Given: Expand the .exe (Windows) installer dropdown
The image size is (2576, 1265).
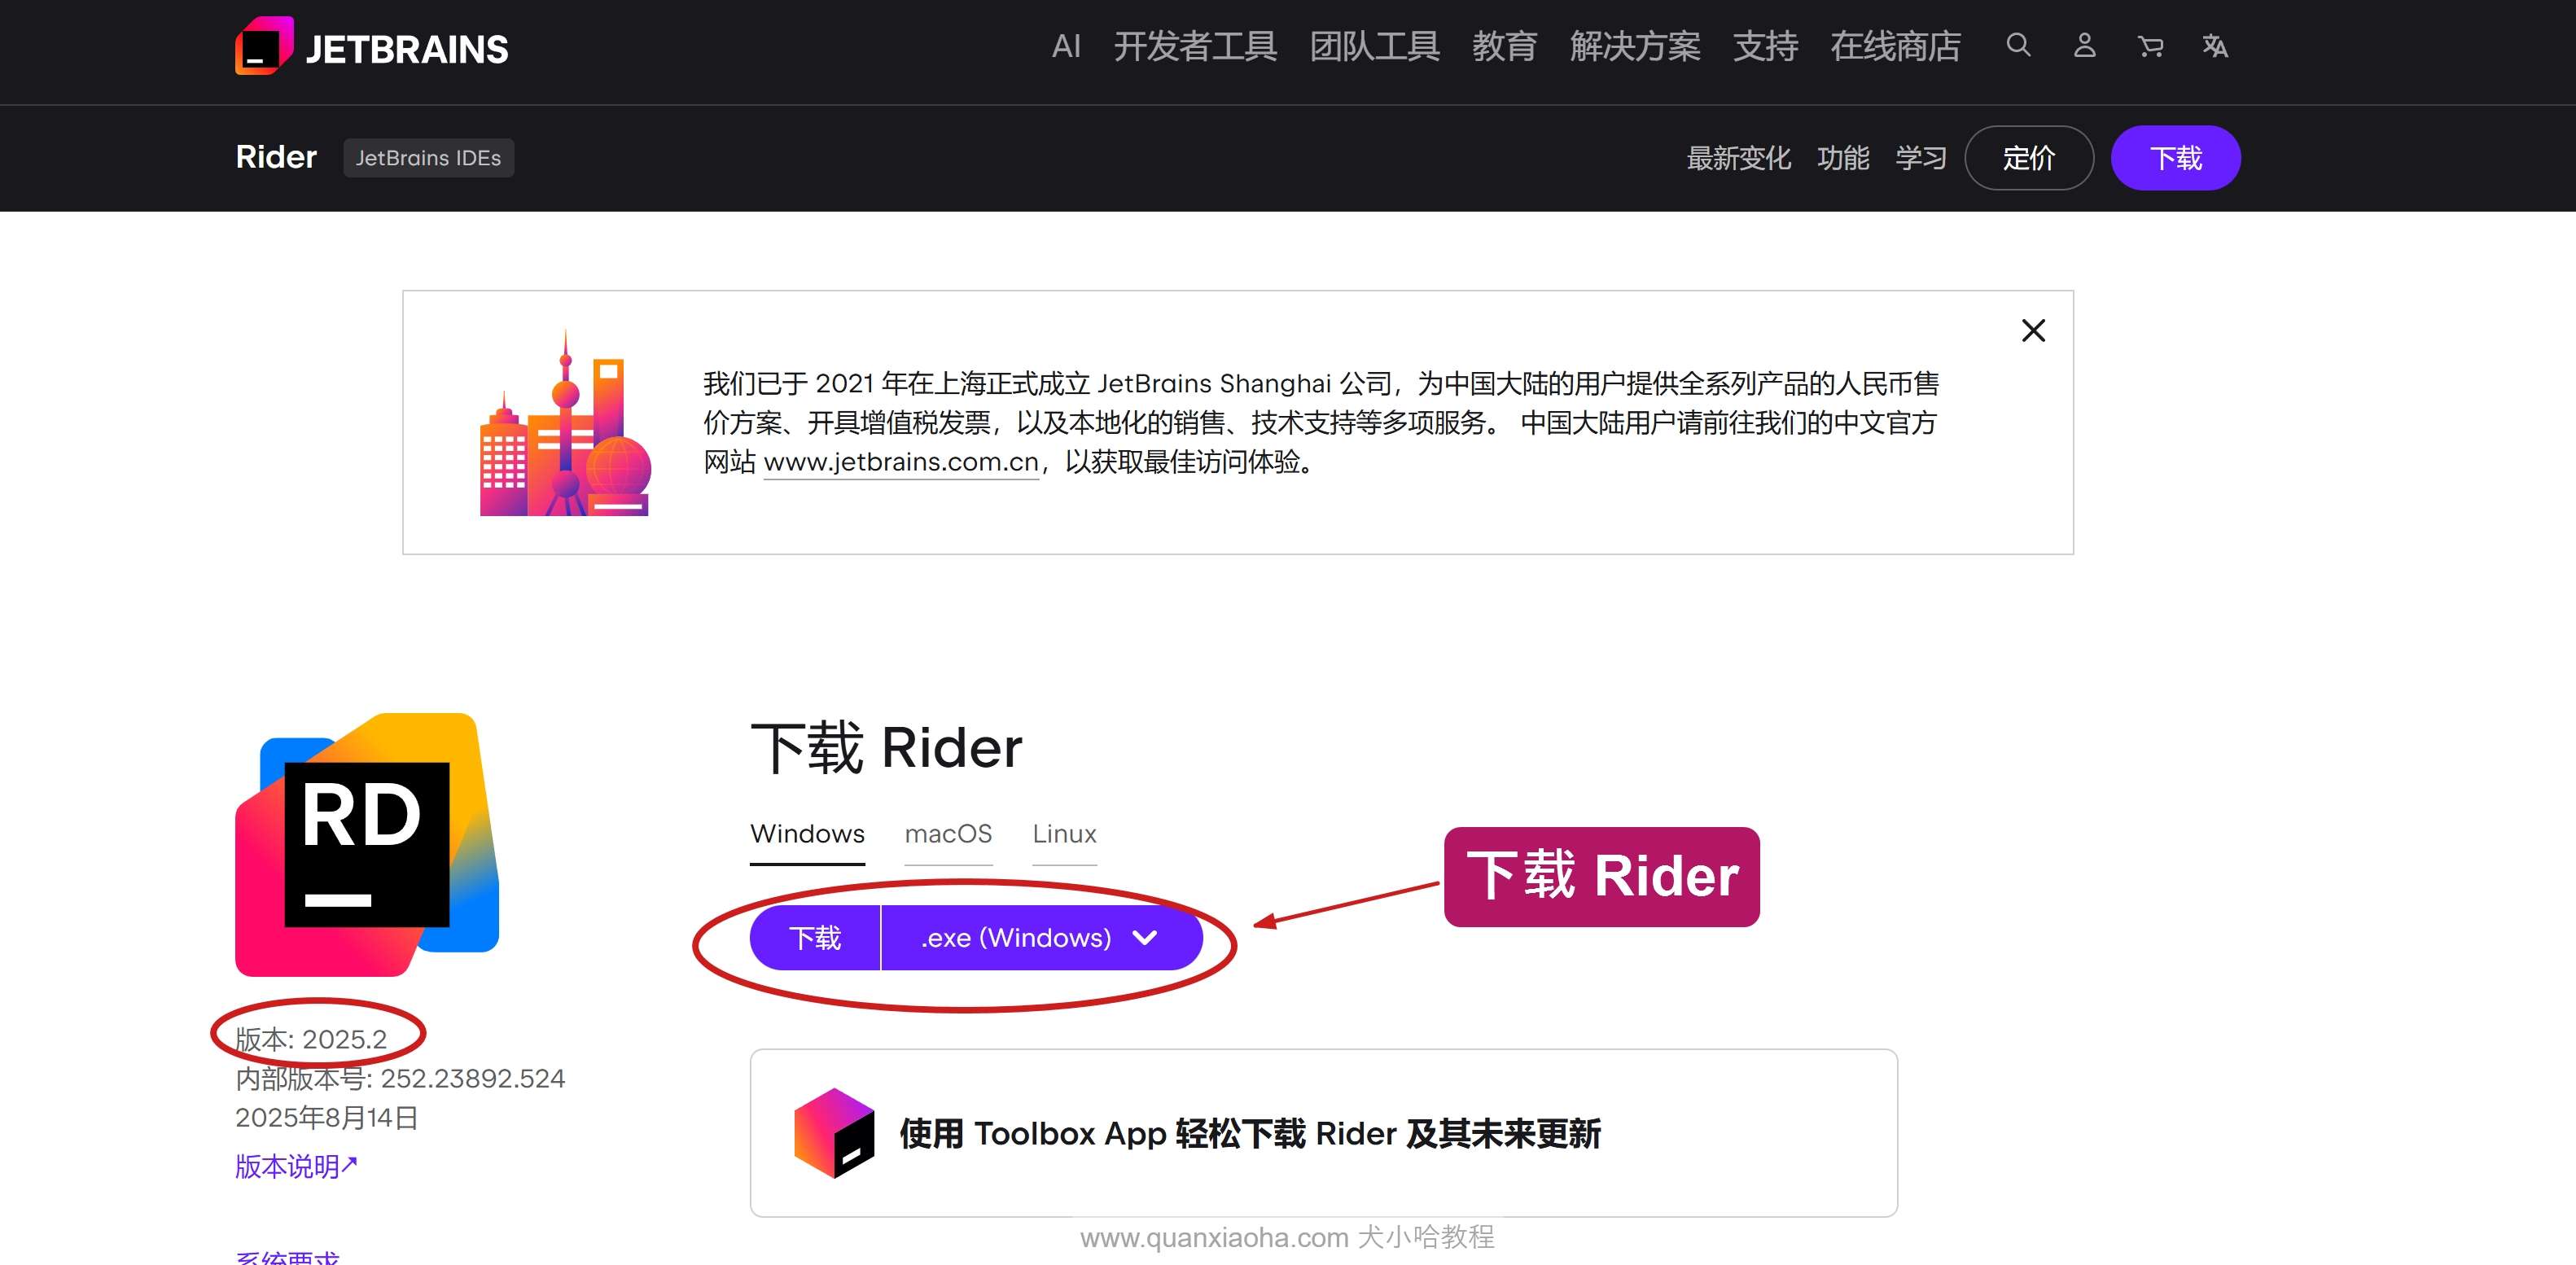Looking at the screenshot, I should point(1041,938).
